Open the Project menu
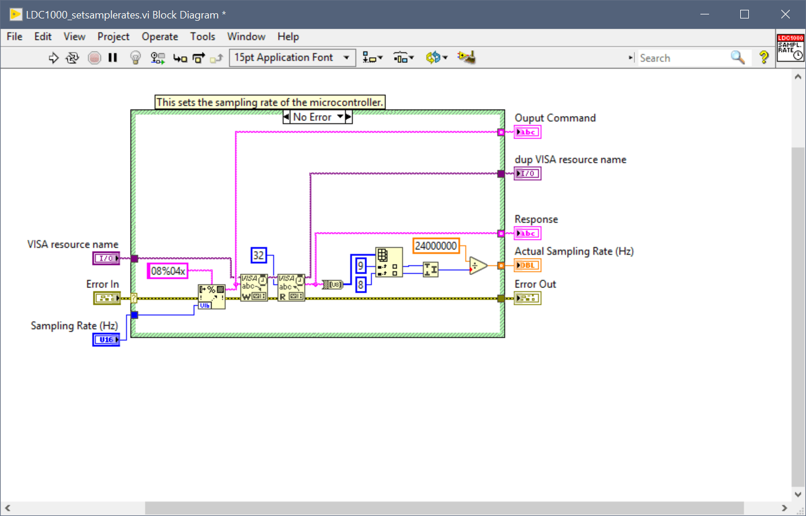 pos(113,36)
